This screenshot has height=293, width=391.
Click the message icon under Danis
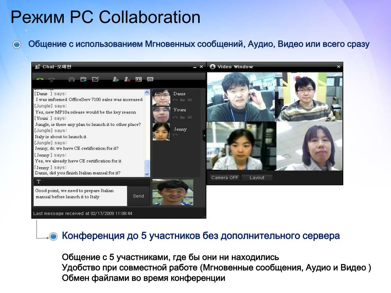pyautogui.click(x=190, y=100)
